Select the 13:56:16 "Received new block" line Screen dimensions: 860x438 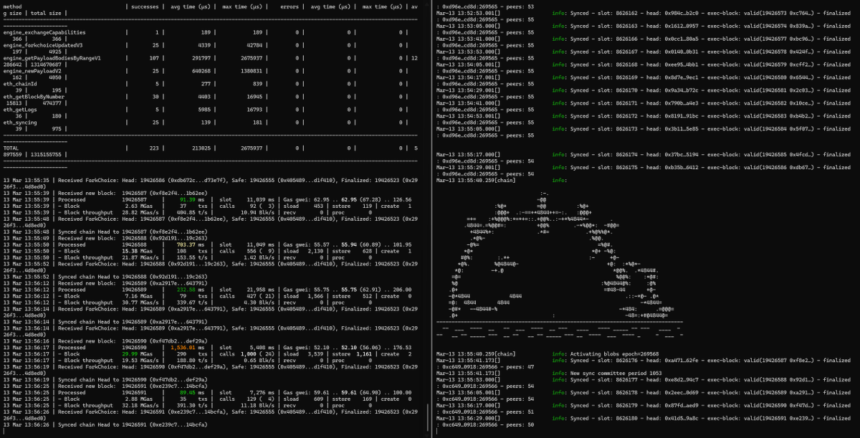(x=105, y=341)
